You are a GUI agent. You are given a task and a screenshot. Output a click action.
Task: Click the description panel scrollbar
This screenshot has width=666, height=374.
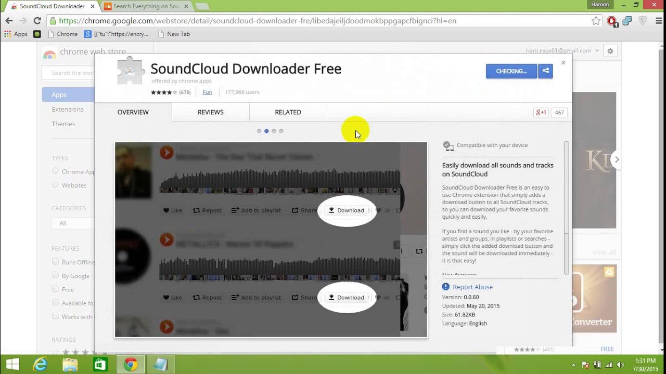pos(567,208)
